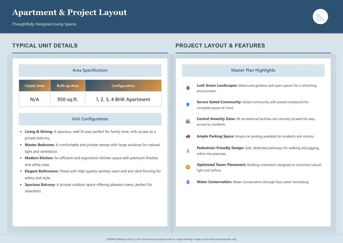Screen dimensions: 343x243
Task: Click the 1, 2, 3, 4 BHK Apartment cell
Action: click(x=123, y=99)
